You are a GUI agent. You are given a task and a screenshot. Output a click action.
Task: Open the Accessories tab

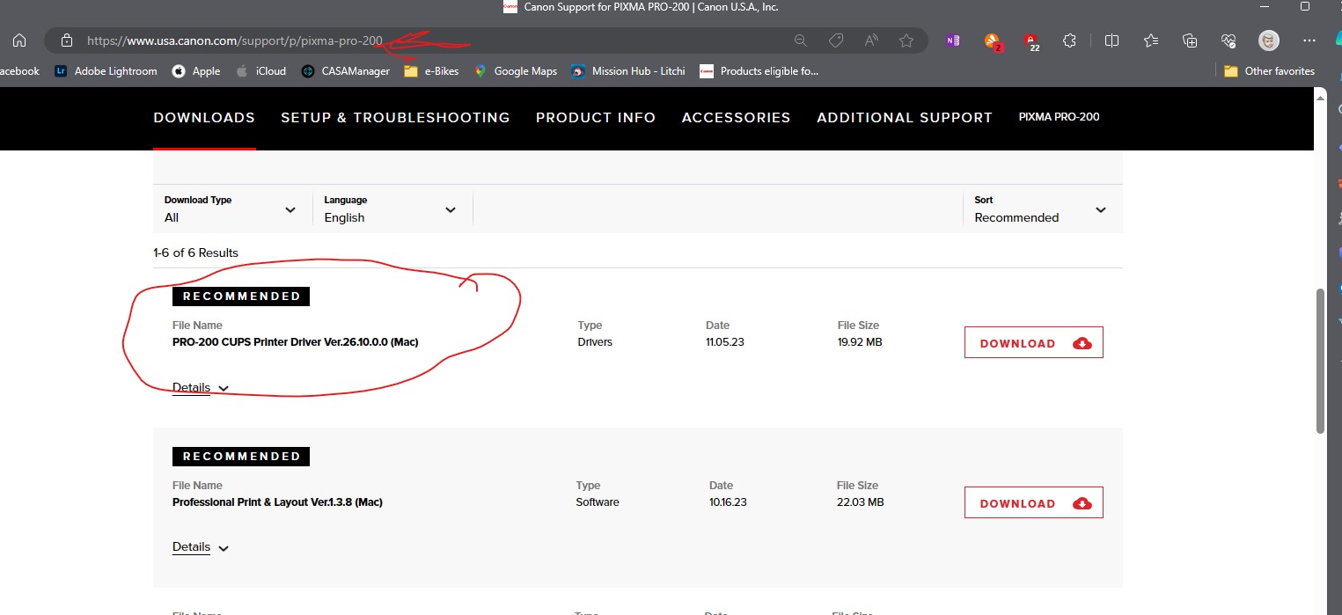pos(736,117)
